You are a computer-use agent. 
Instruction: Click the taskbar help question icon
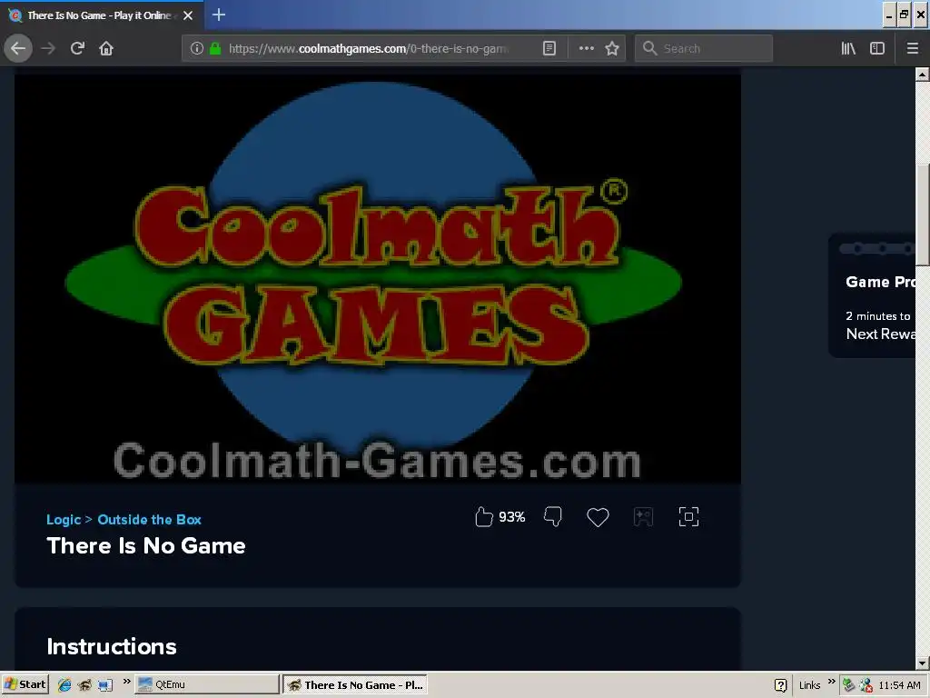780,685
